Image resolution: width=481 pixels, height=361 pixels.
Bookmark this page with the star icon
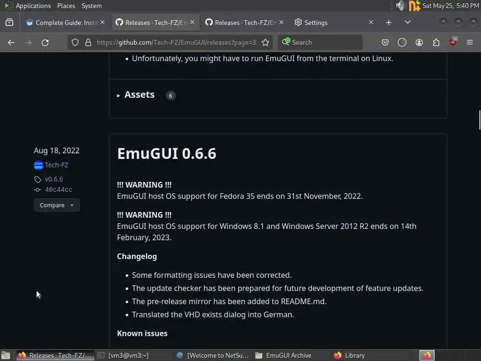coord(265,42)
